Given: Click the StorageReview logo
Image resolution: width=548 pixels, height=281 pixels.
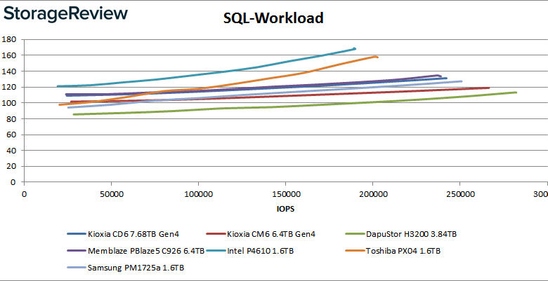Looking at the screenshot, I should click(x=66, y=14).
